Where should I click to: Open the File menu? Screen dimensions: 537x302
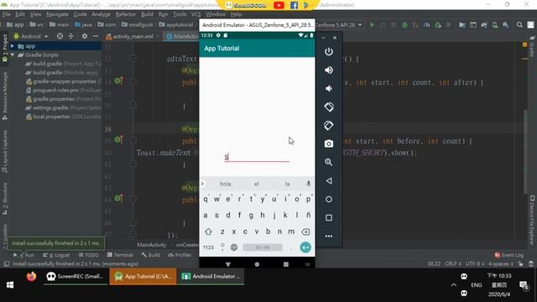tap(6, 14)
